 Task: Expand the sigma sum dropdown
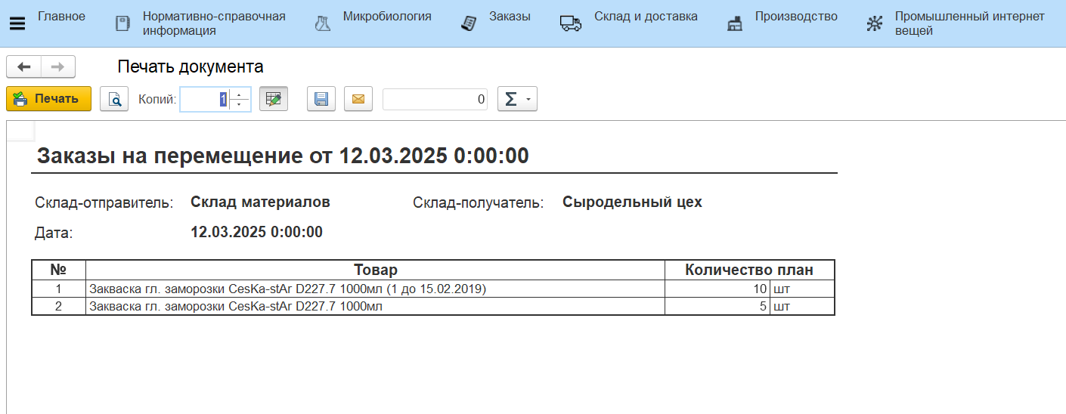[x=517, y=99]
